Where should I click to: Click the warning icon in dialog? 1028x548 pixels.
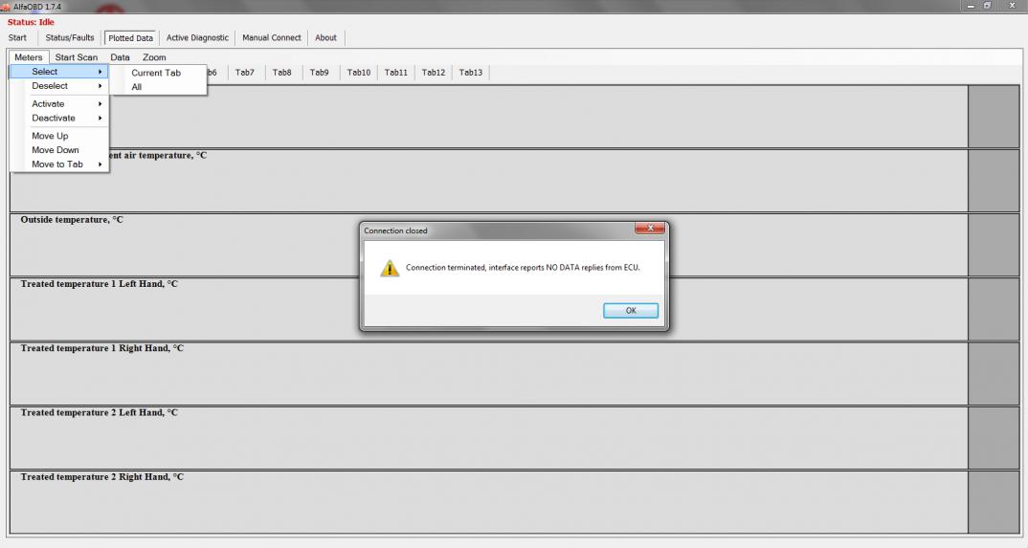click(x=390, y=268)
